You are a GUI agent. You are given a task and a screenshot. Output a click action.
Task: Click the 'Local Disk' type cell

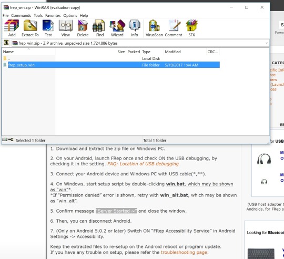click(151, 58)
